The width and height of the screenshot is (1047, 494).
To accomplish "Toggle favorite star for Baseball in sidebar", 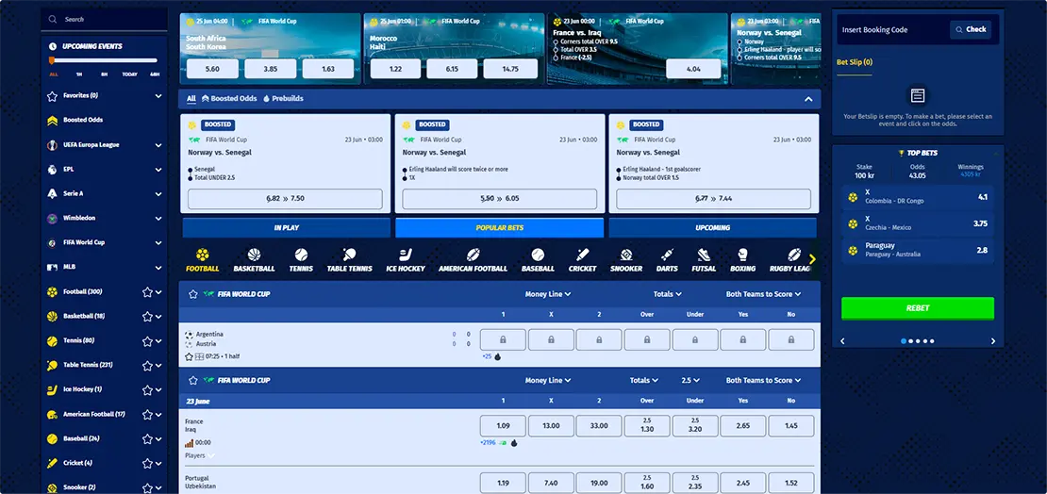I will [147, 439].
